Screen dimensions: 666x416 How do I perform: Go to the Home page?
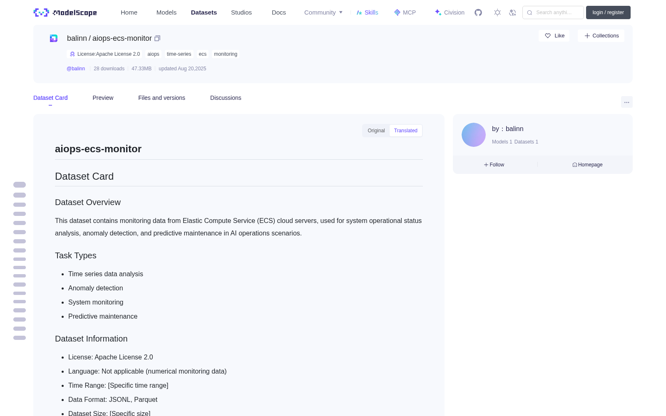pos(129,12)
